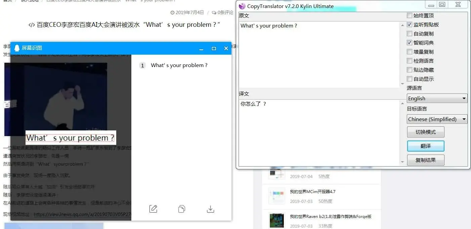
Task: Click the 翻译 button
Action: [x=426, y=146]
